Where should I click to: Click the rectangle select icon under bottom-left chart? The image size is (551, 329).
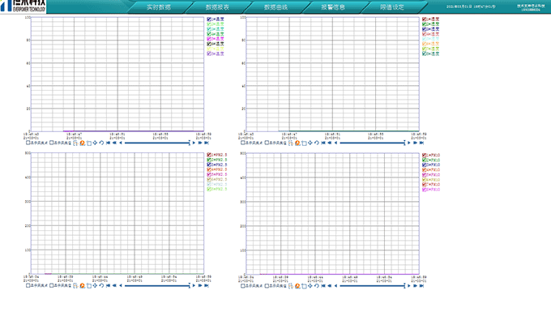pos(88,285)
